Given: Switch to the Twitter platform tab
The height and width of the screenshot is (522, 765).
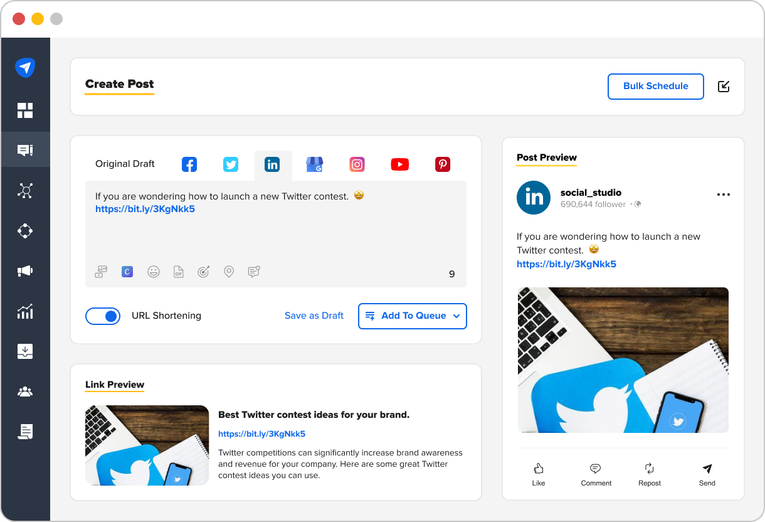Looking at the screenshot, I should 231,164.
